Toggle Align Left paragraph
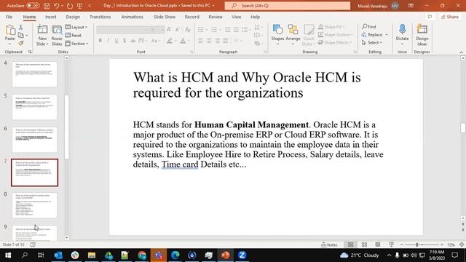The width and height of the screenshot is (466, 262). (201, 41)
